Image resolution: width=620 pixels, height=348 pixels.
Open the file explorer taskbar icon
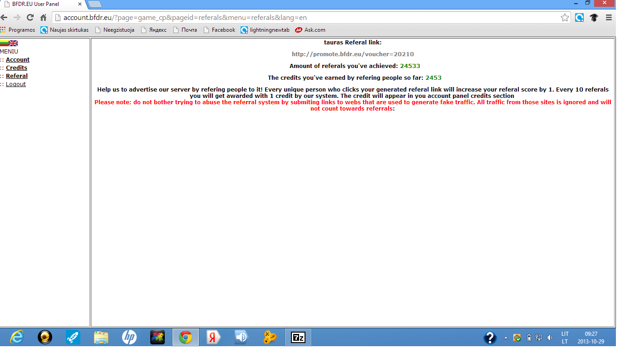tap(101, 337)
